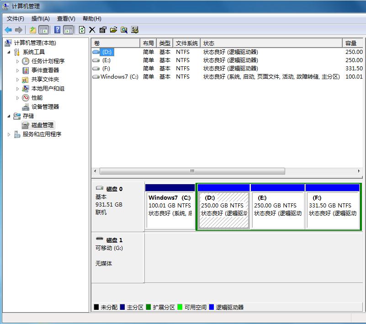Click the Forward navigation arrow
The height and width of the screenshot is (324, 366).
[x=18, y=29]
